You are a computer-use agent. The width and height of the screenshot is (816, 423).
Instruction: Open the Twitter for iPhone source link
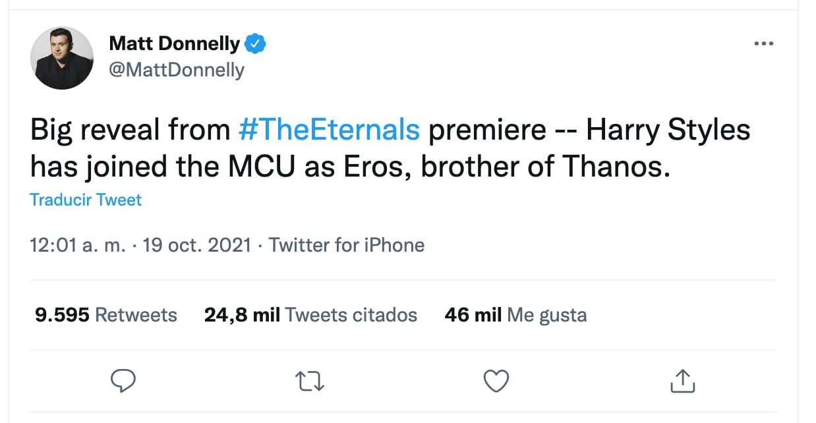point(347,244)
